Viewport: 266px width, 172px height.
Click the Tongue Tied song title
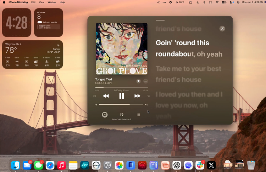click(x=104, y=79)
